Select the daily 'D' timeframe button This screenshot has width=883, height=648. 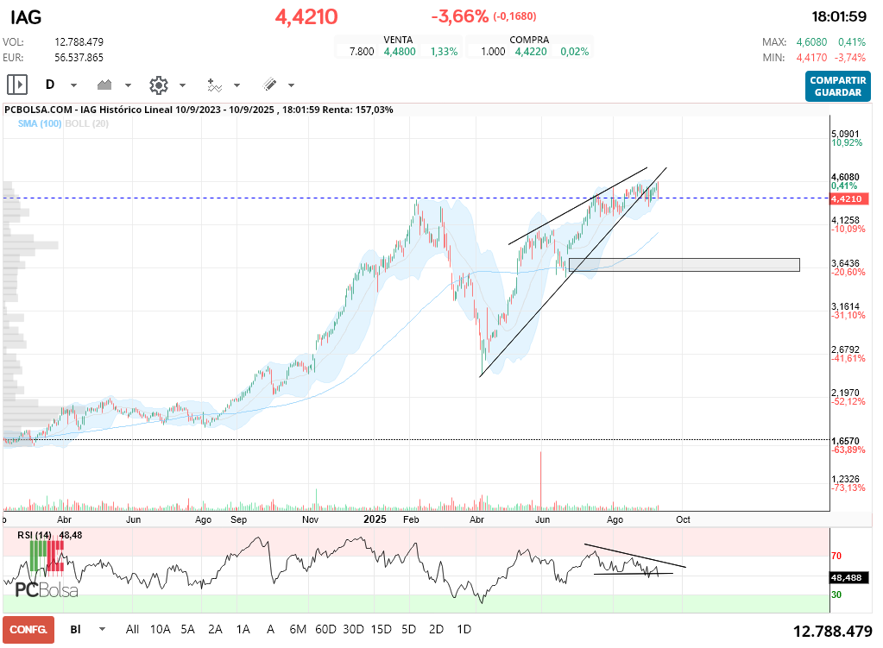pos(50,85)
